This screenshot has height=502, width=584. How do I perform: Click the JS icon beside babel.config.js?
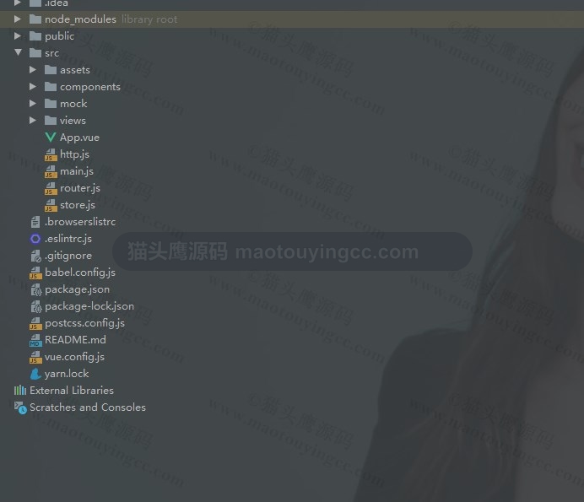[x=35, y=273]
